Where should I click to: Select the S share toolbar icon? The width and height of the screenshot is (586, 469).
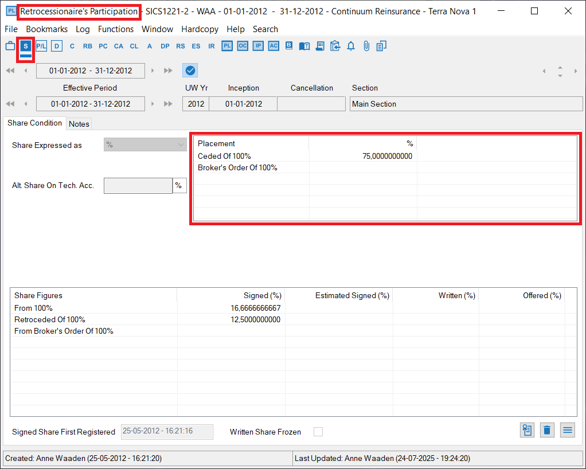(26, 46)
